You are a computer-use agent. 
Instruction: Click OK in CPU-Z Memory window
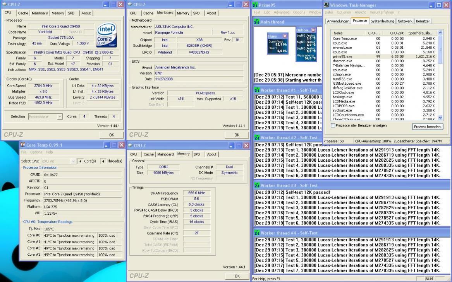click(237, 276)
